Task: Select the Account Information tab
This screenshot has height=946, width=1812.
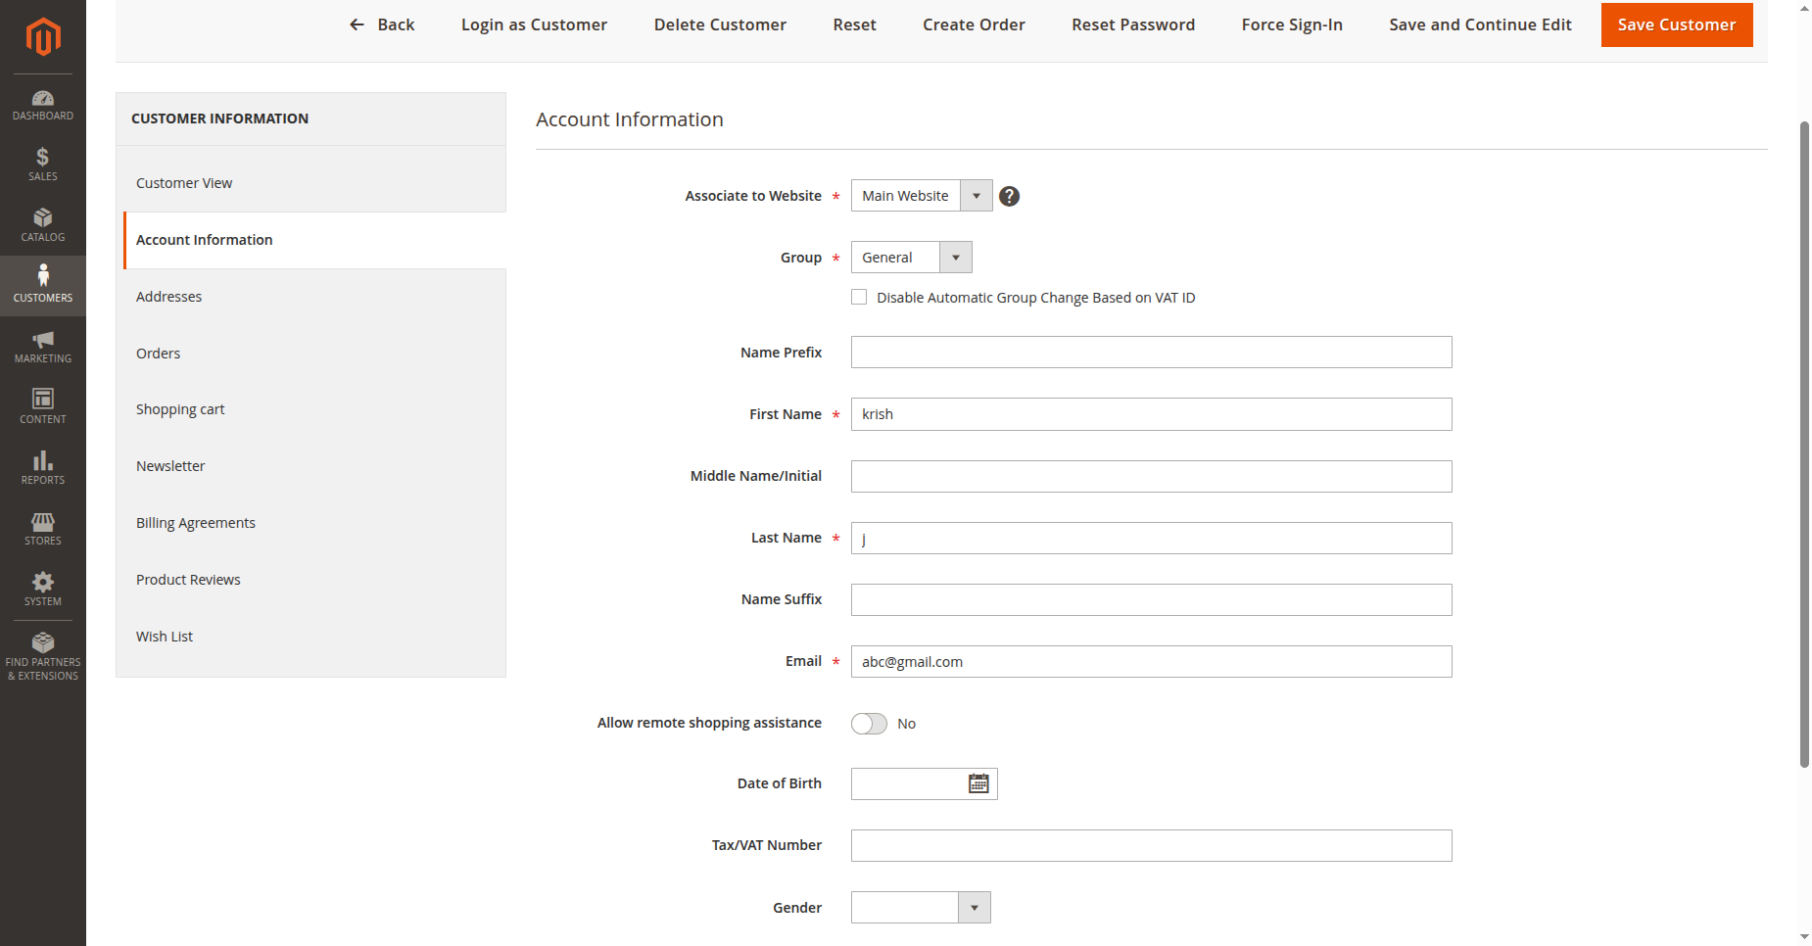Action: click(314, 240)
